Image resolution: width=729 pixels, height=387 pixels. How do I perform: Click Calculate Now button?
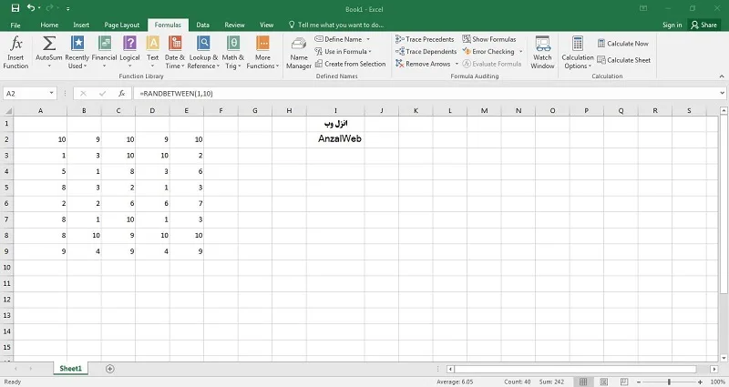pos(623,43)
